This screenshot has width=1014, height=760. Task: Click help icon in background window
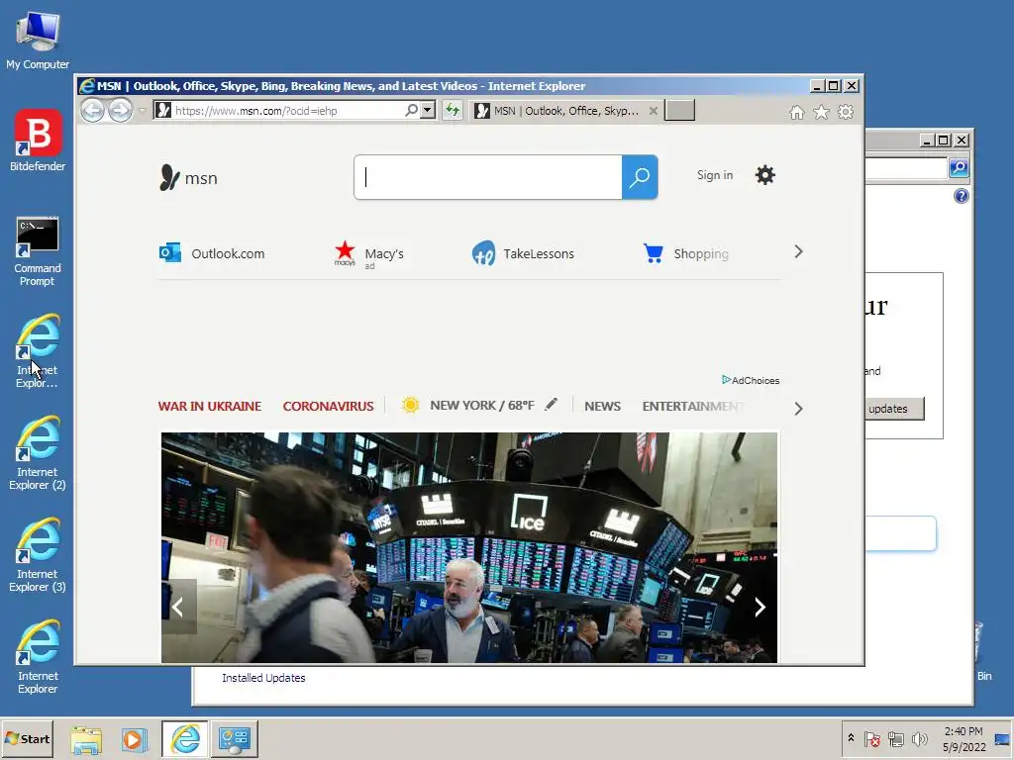(x=961, y=196)
